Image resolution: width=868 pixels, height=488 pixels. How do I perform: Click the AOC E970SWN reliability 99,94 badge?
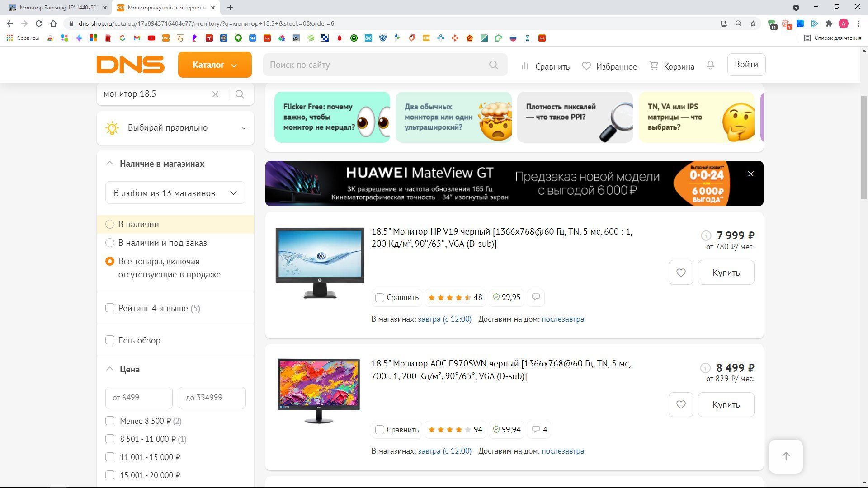(507, 430)
